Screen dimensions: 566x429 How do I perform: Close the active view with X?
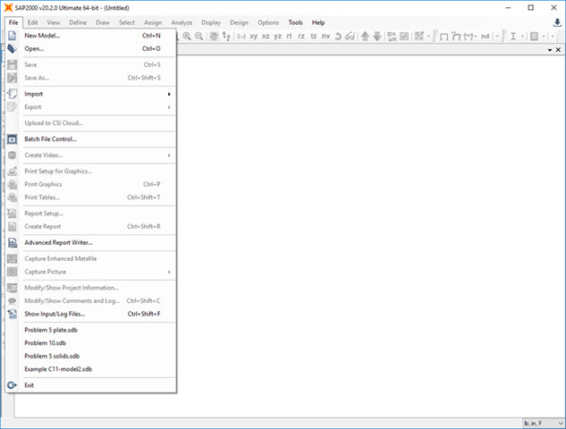558,50
